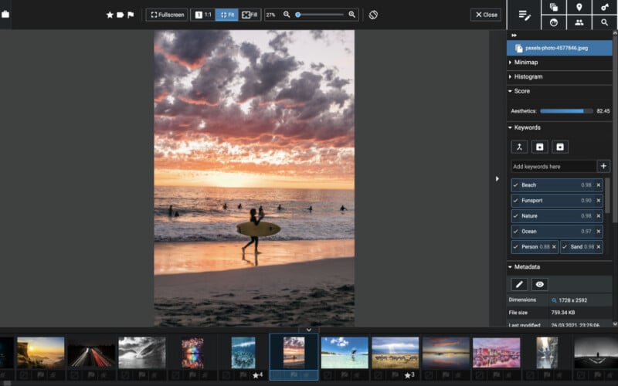Close the single image view
This screenshot has height=386, width=618.
(x=486, y=15)
